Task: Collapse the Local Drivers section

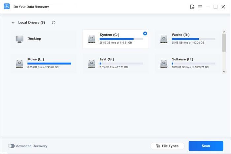Action: [x=13, y=23]
